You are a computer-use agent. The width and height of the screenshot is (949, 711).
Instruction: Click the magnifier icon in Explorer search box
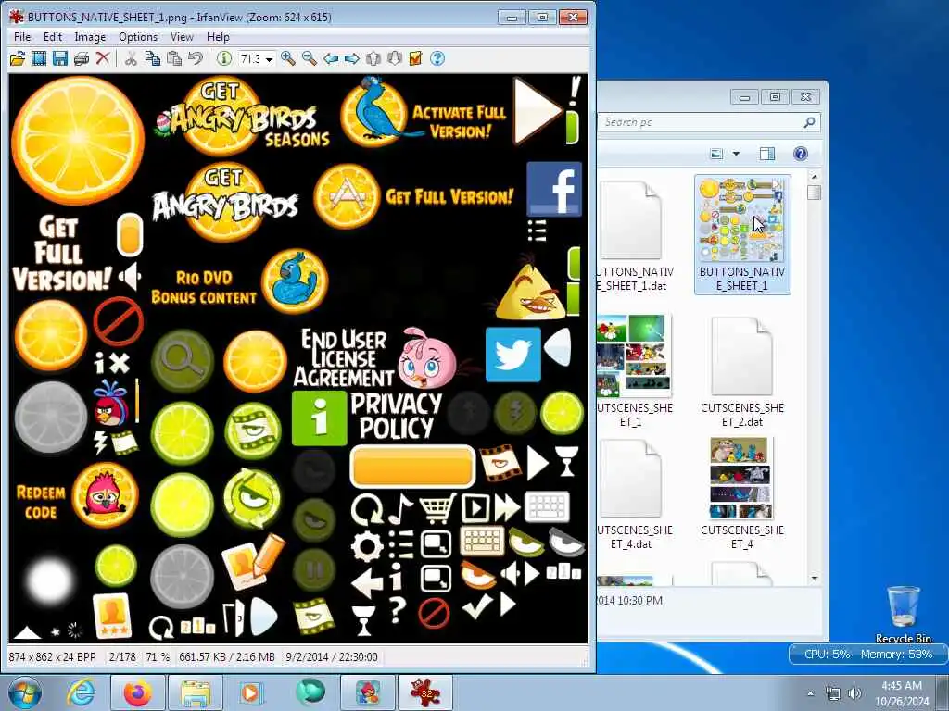808,122
